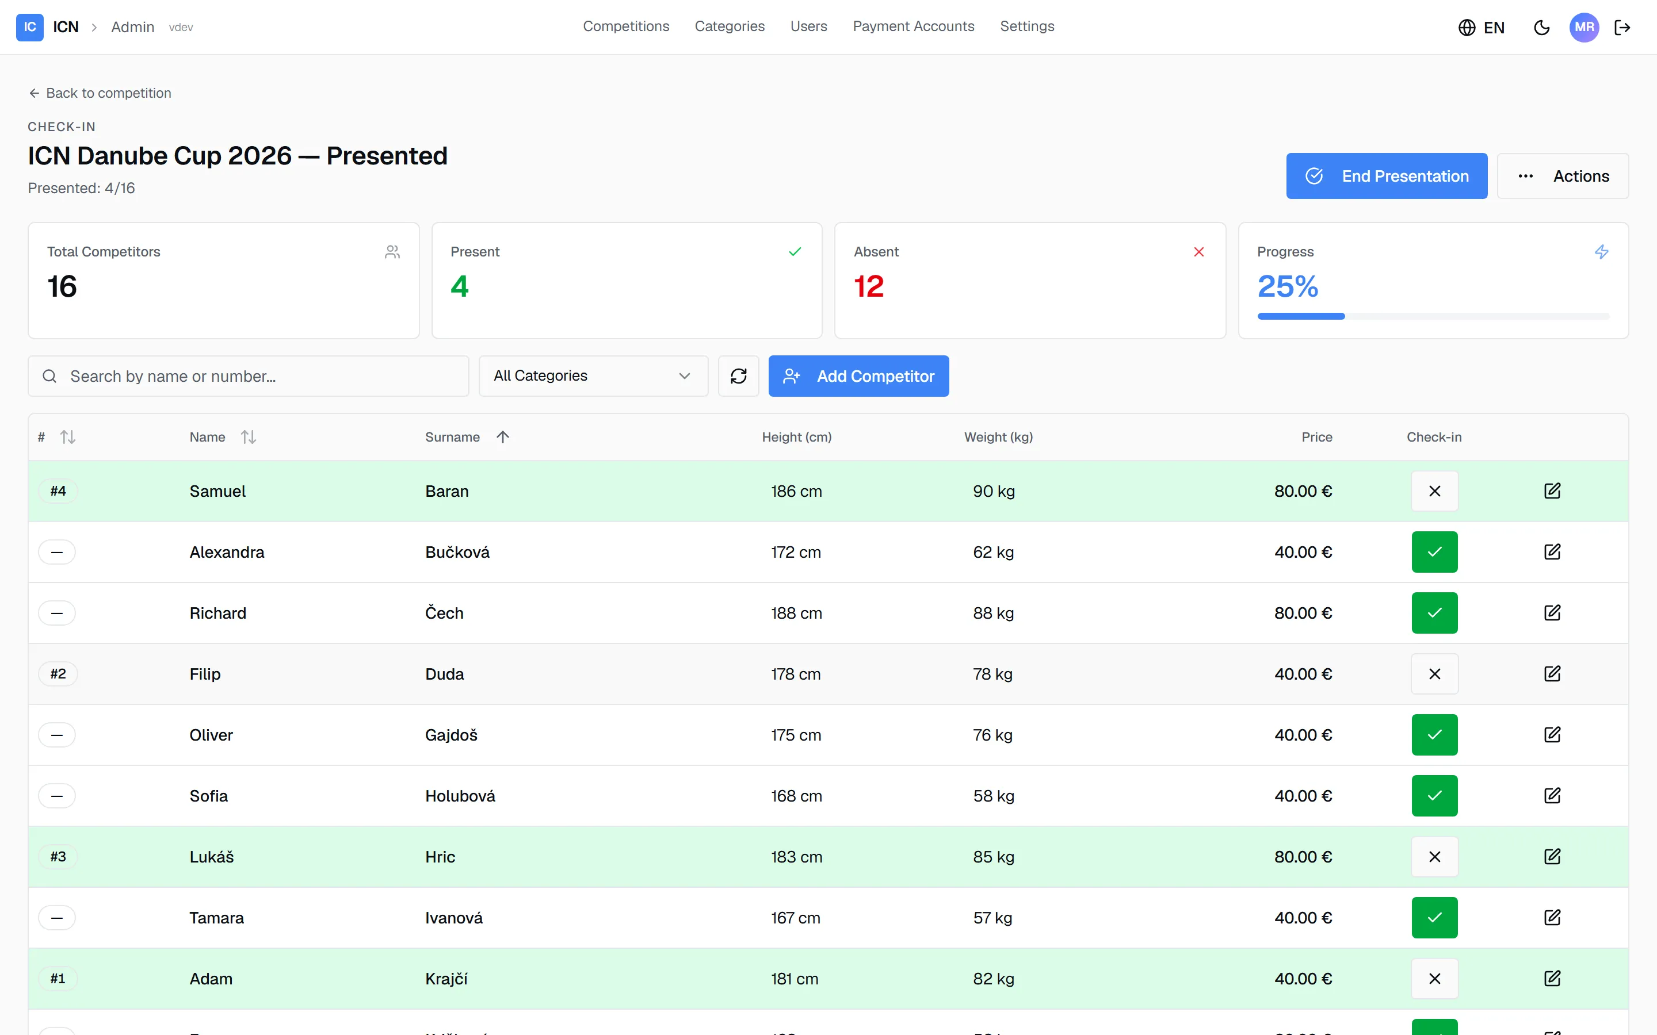The height and width of the screenshot is (1035, 1657).
Task: Click the Total Competitors people icon
Action: click(x=392, y=252)
